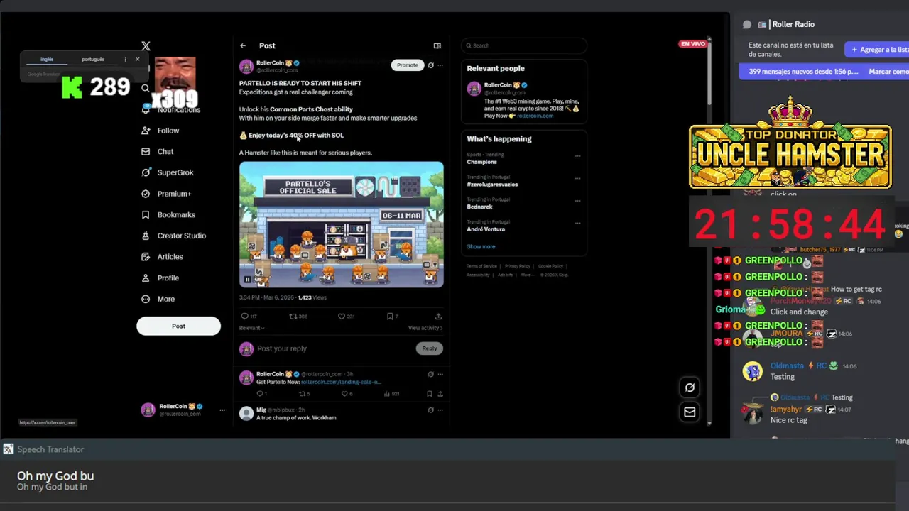Go back using the Post header arrow
This screenshot has width=909, height=511.
[243, 45]
